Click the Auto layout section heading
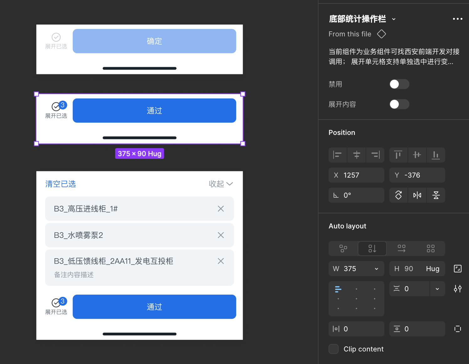This screenshot has width=469, height=364. (x=347, y=226)
